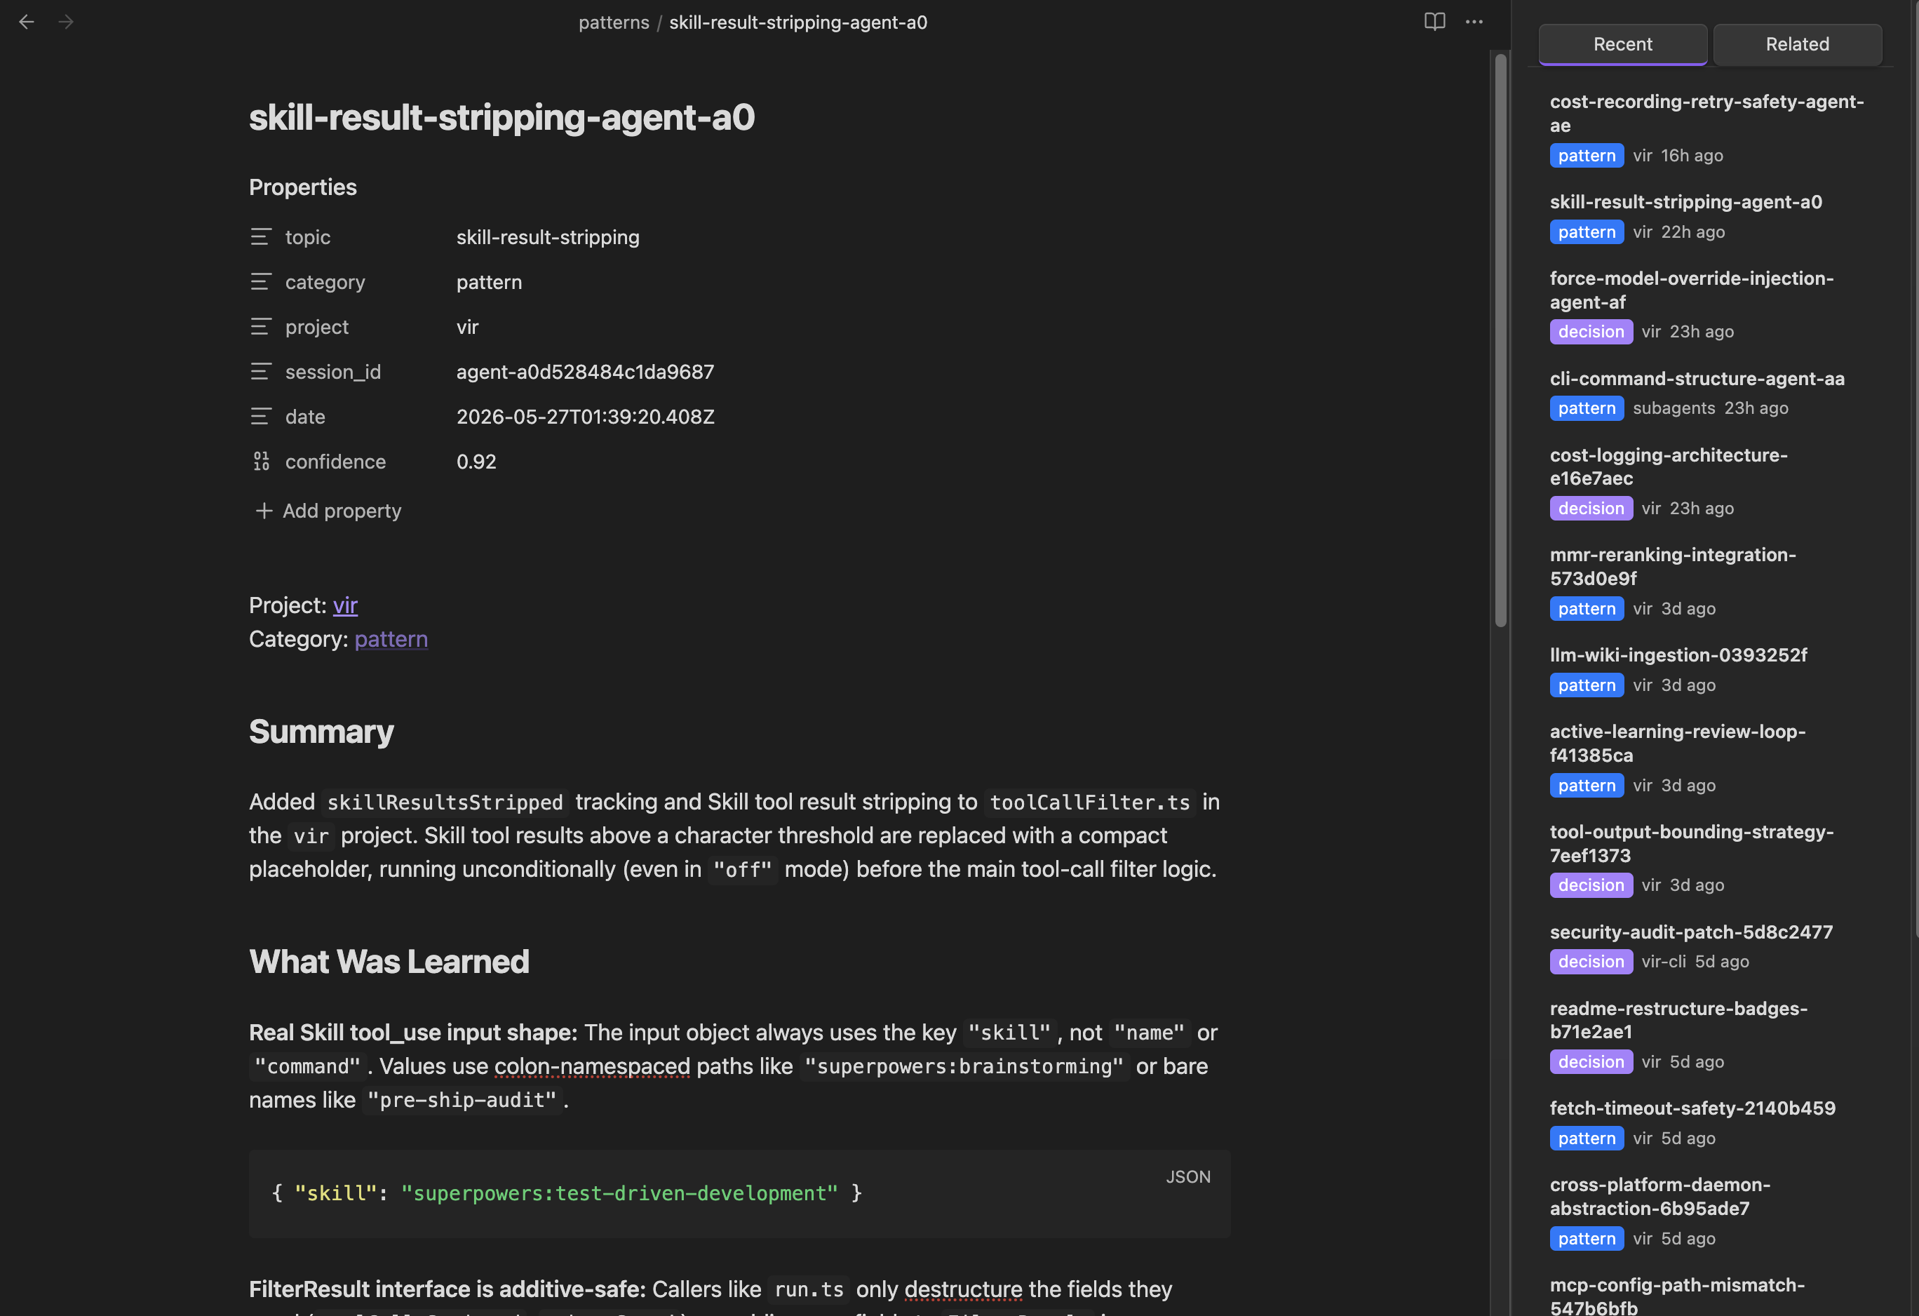The image size is (1919, 1316).
Task: Open readme-restructure-badges-b71e2ae1 note
Action: pyautogui.click(x=1678, y=1019)
